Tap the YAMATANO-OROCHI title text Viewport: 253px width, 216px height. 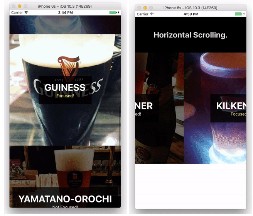point(65,199)
